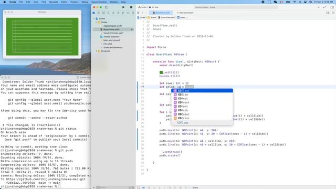Click the green color literal before setFill
Image resolution: width=336 pixels, height=189 pixels.
click(x=161, y=72)
